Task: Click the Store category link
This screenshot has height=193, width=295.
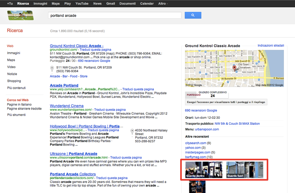Action: click(x=84, y=76)
